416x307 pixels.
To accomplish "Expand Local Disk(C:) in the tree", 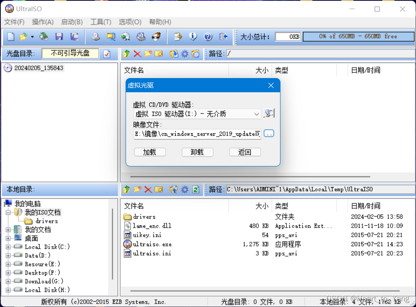I will [x=8, y=247].
